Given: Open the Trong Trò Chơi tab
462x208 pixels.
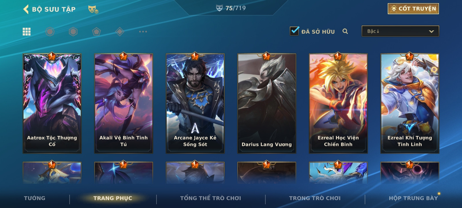Looking at the screenshot, I should click(315, 198).
